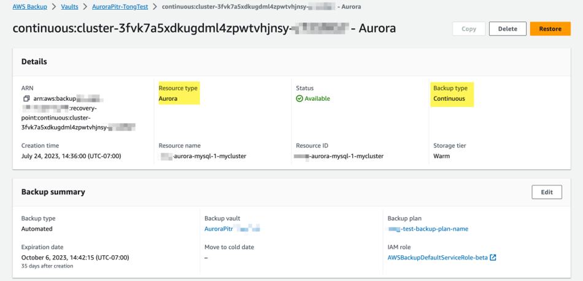Select the Warm storage tier value

coord(441,156)
